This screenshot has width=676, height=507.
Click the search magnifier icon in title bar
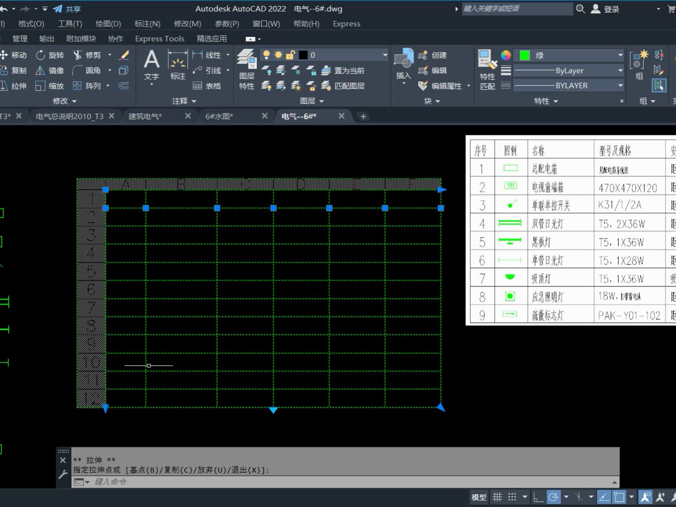[x=580, y=8]
